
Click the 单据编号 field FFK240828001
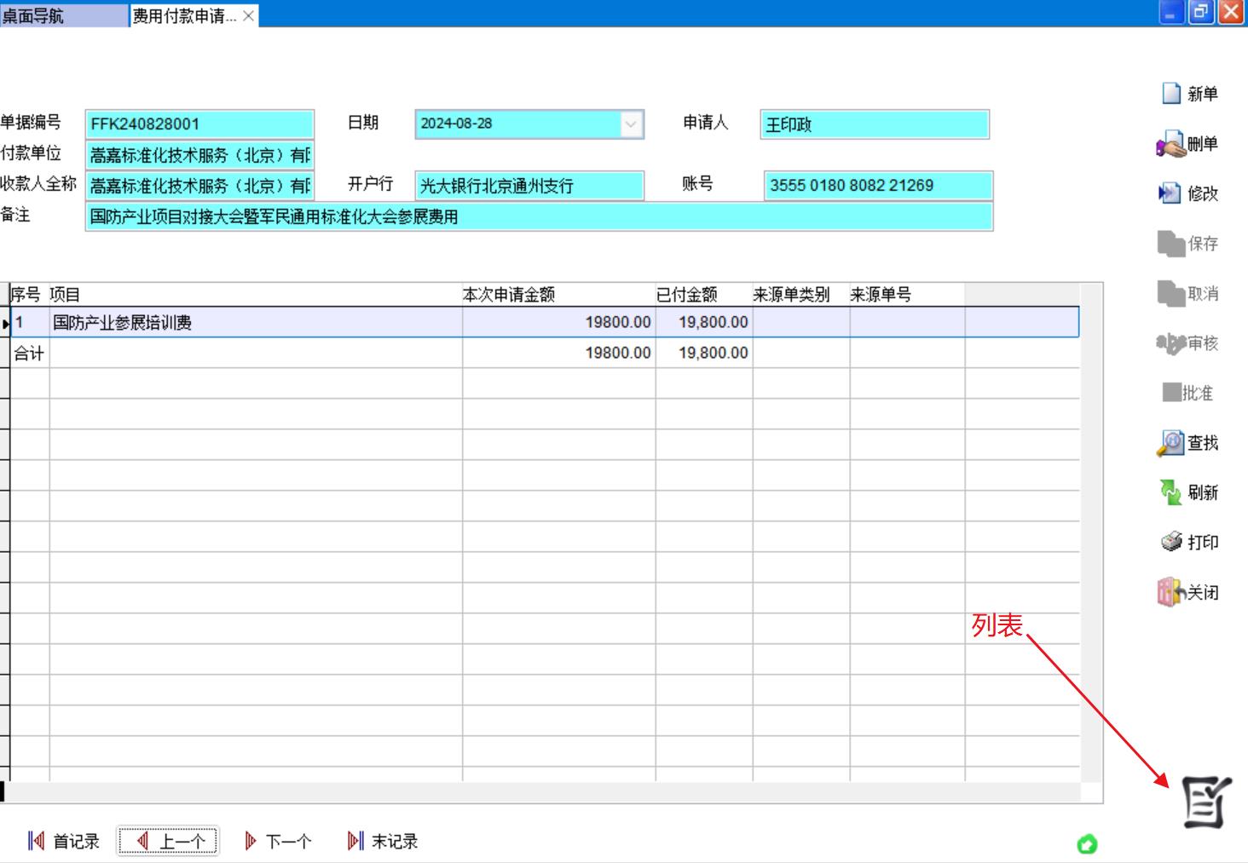click(199, 124)
